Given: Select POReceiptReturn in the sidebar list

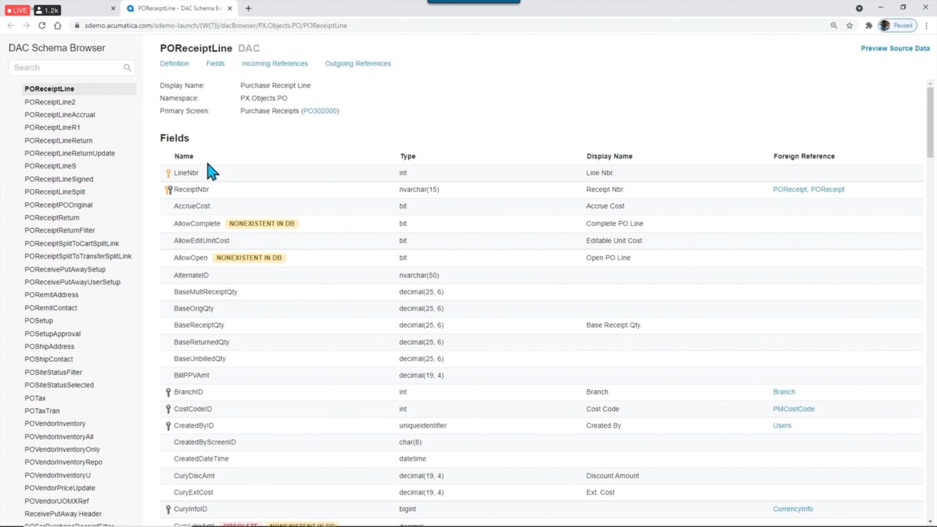Looking at the screenshot, I should (52, 217).
